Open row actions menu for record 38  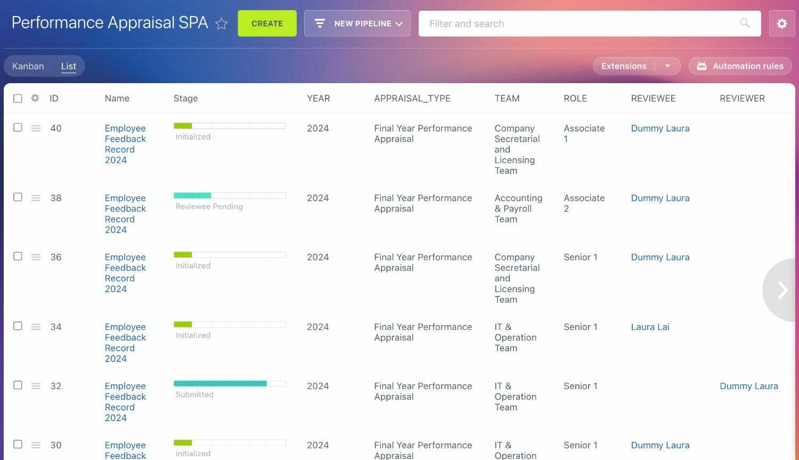click(x=36, y=198)
